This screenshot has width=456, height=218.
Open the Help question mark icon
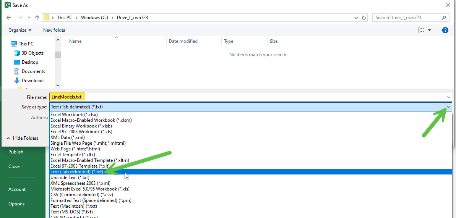point(445,30)
